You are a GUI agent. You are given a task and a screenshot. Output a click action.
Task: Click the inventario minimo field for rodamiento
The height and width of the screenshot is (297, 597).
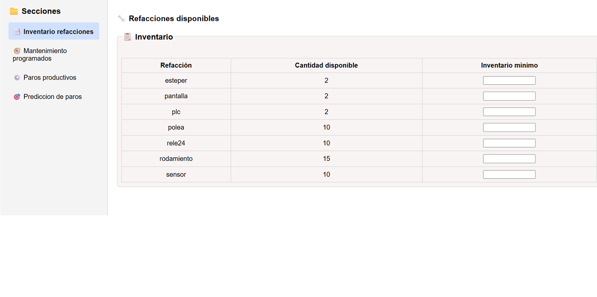click(x=509, y=158)
